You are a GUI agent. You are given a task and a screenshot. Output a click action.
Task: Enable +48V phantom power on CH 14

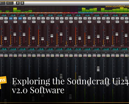[x=94, y=18]
